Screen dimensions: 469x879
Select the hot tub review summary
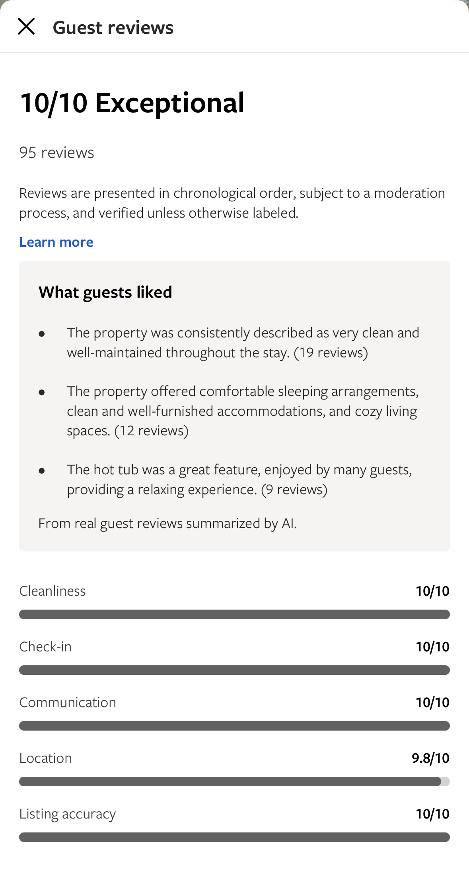pyautogui.click(x=239, y=479)
